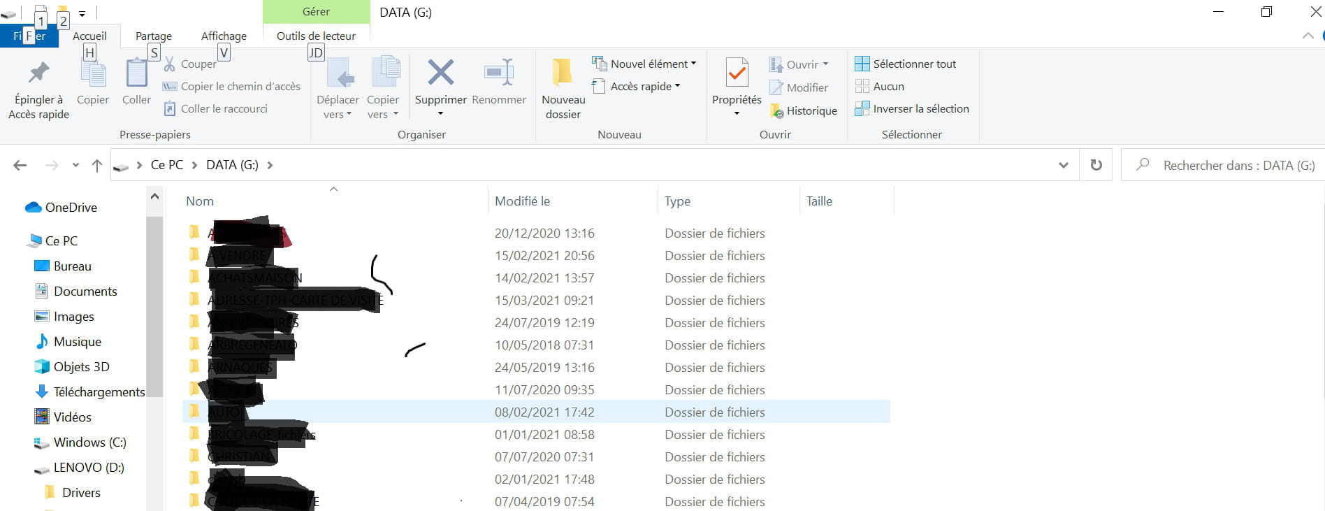This screenshot has width=1325, height=511.
Task: Open the address bar history dropdown
Action: pos(1064,165)
